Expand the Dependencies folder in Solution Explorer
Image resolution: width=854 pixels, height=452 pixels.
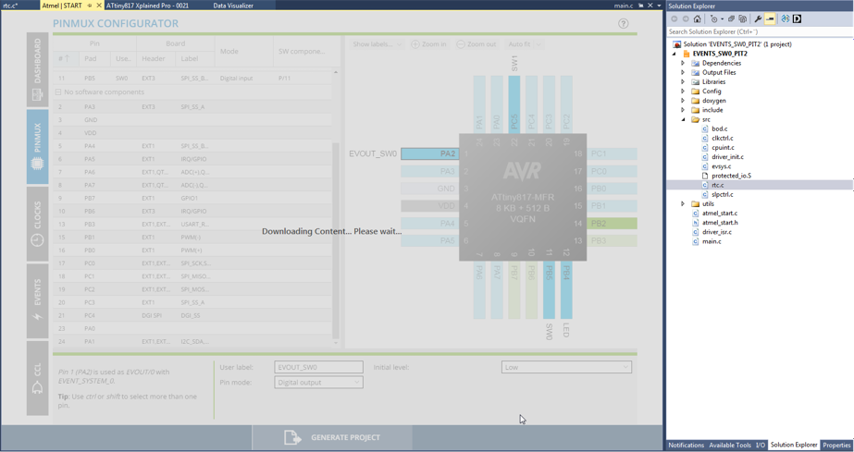(x=684, y=63)
